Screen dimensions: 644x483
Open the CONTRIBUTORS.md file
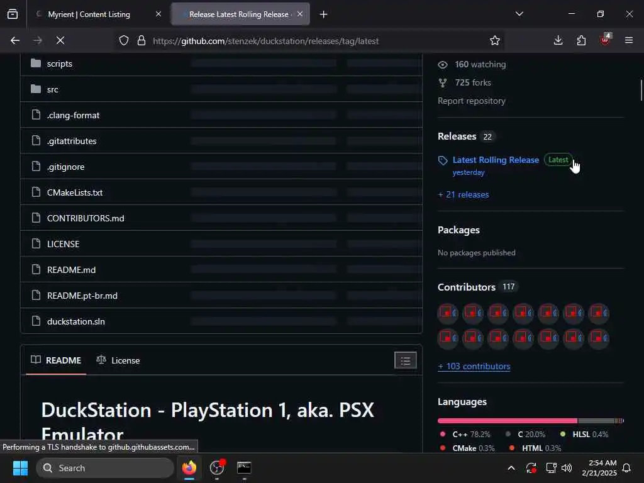coord(86,218)
